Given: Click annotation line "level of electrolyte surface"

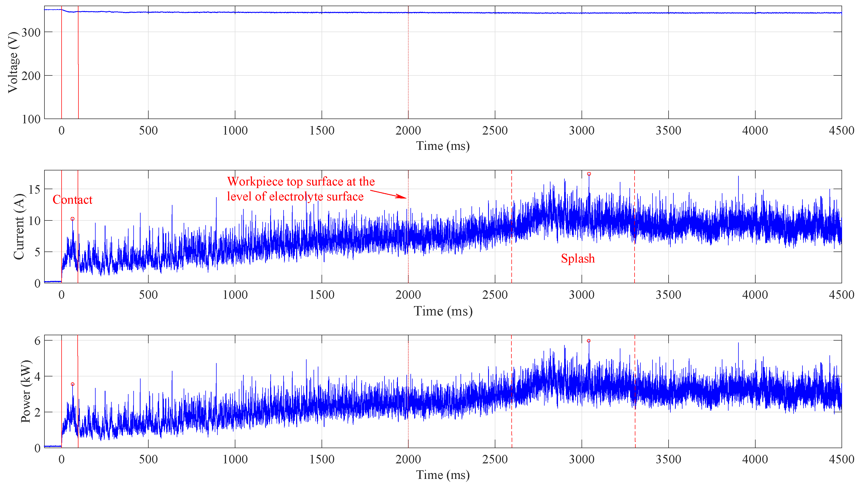Looking at the screenshot, I should [295, 196].
